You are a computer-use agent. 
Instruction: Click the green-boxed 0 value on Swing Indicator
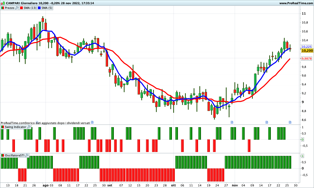pos(302,140)
